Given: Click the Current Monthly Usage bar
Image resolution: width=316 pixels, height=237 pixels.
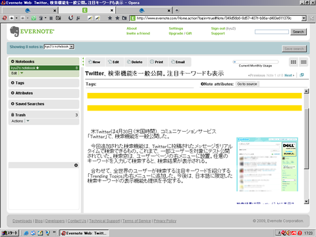Looking at the screenshot, I should [x=255, y=62].
